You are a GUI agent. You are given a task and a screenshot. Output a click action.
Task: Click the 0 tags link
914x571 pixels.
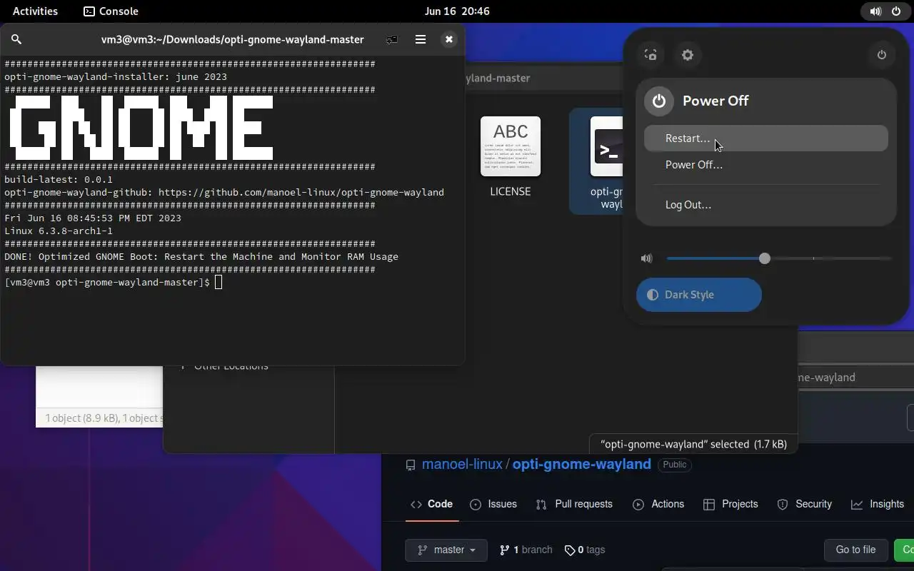[x=585, y=550]
